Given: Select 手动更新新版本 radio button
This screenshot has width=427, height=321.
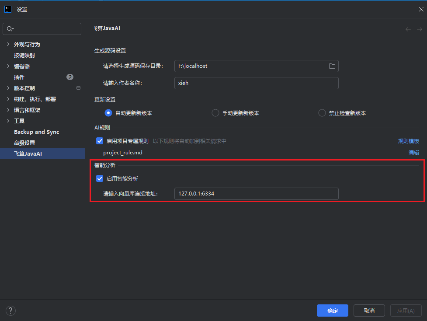Looking at the screenshot, I should click(215, 113).
